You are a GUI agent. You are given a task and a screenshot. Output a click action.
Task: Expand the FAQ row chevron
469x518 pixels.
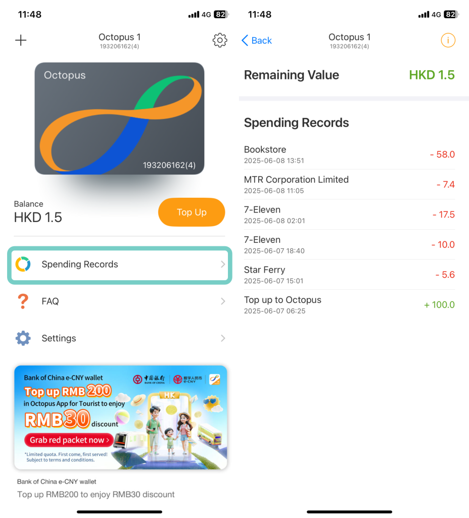223,301
